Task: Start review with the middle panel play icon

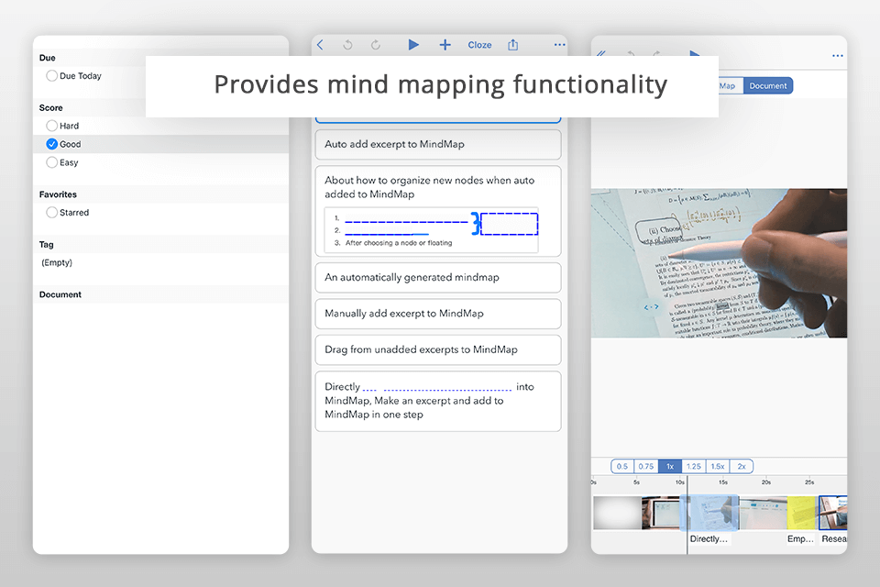Action: click(x=413, y=45)
